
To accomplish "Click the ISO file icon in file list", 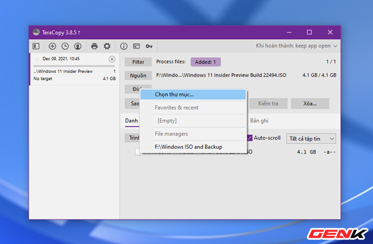I will tap(138, 152).
